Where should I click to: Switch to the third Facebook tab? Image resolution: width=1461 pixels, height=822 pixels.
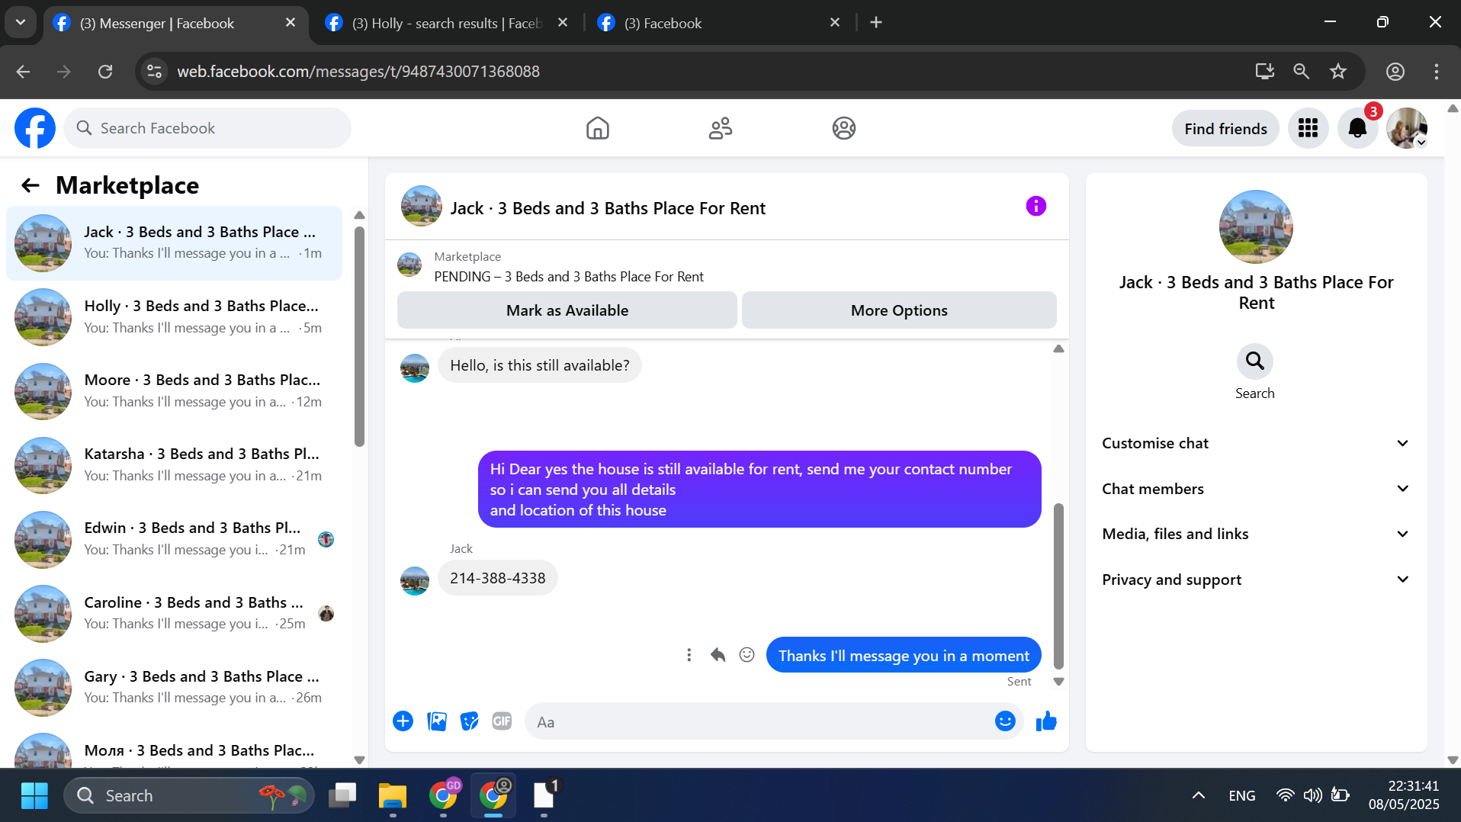(718, 23)
